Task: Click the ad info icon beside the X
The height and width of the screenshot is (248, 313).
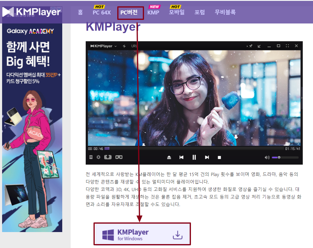Action: click(x=53, y=9)
